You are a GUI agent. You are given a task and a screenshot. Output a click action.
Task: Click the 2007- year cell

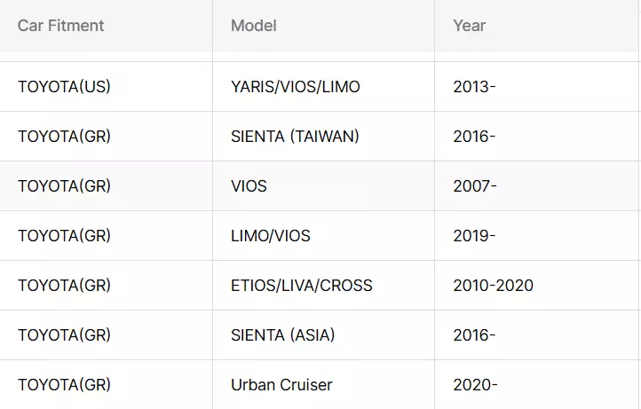pyautogui.click(x=536, y=186)
